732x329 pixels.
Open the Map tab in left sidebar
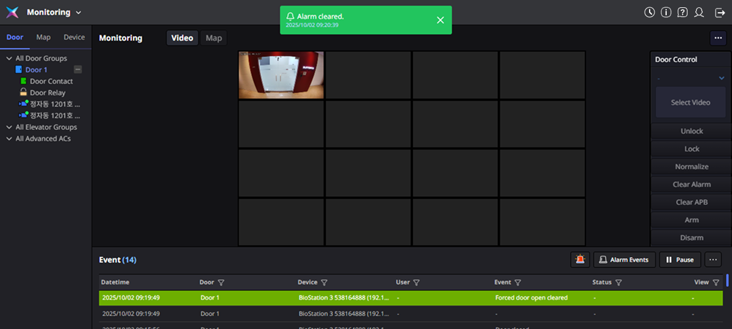point(43,37)
